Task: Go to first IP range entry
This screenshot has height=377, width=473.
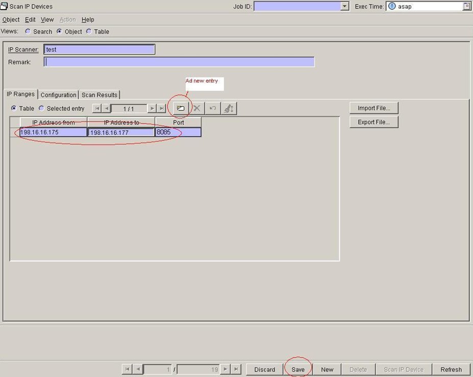Action: [97, 108]
